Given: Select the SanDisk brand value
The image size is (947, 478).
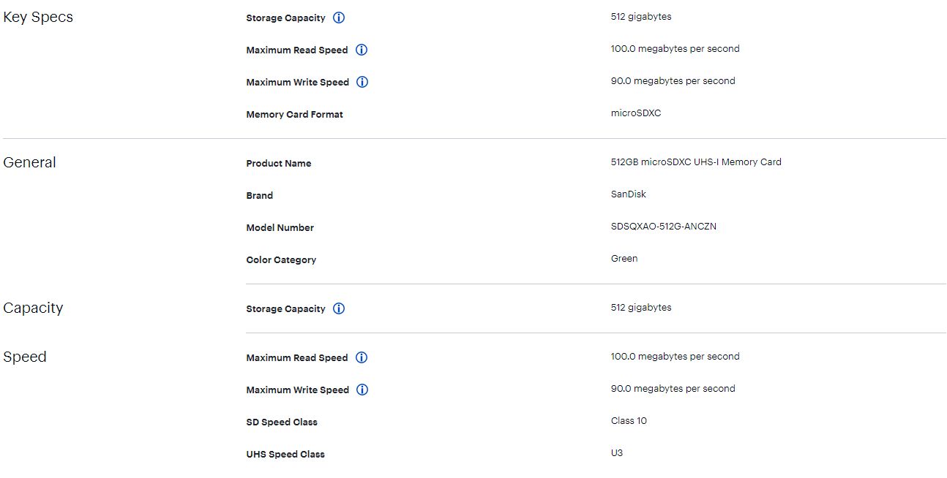Looking at the screenshot, I should click(x=628, y=194).
